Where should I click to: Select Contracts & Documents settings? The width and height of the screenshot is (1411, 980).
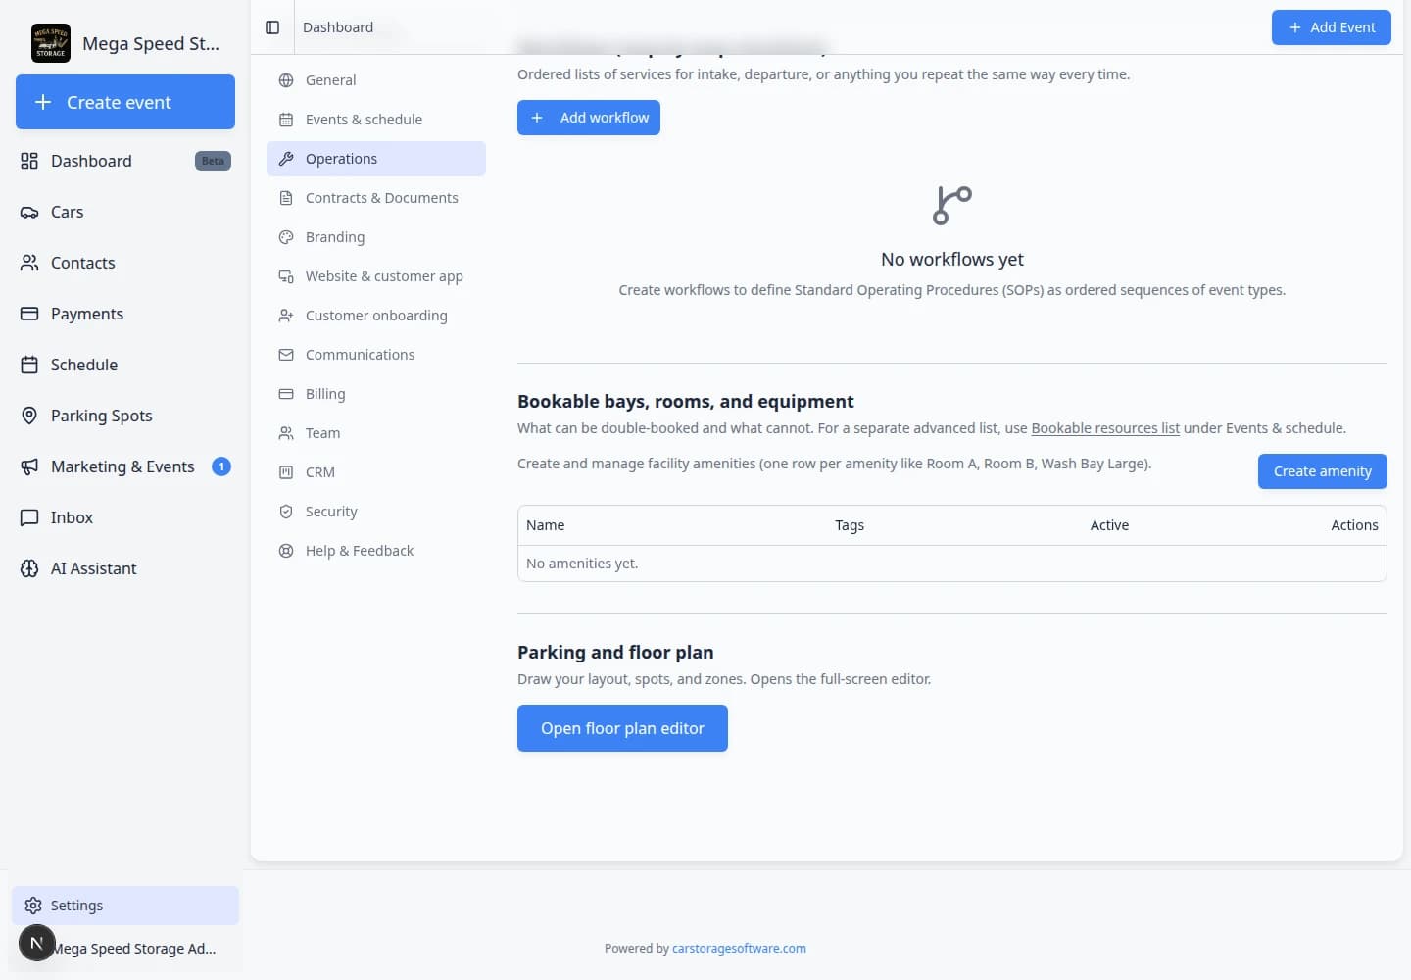[x=376, y=198]
